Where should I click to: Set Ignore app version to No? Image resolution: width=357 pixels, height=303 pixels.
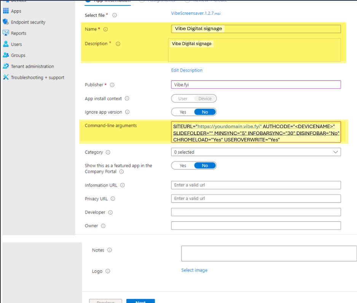click(x=205, y=112)
